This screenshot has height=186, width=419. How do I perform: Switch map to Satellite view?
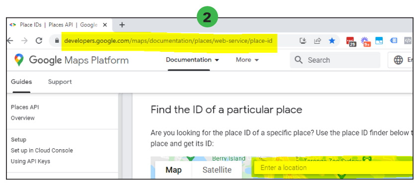tap(217, 170)
